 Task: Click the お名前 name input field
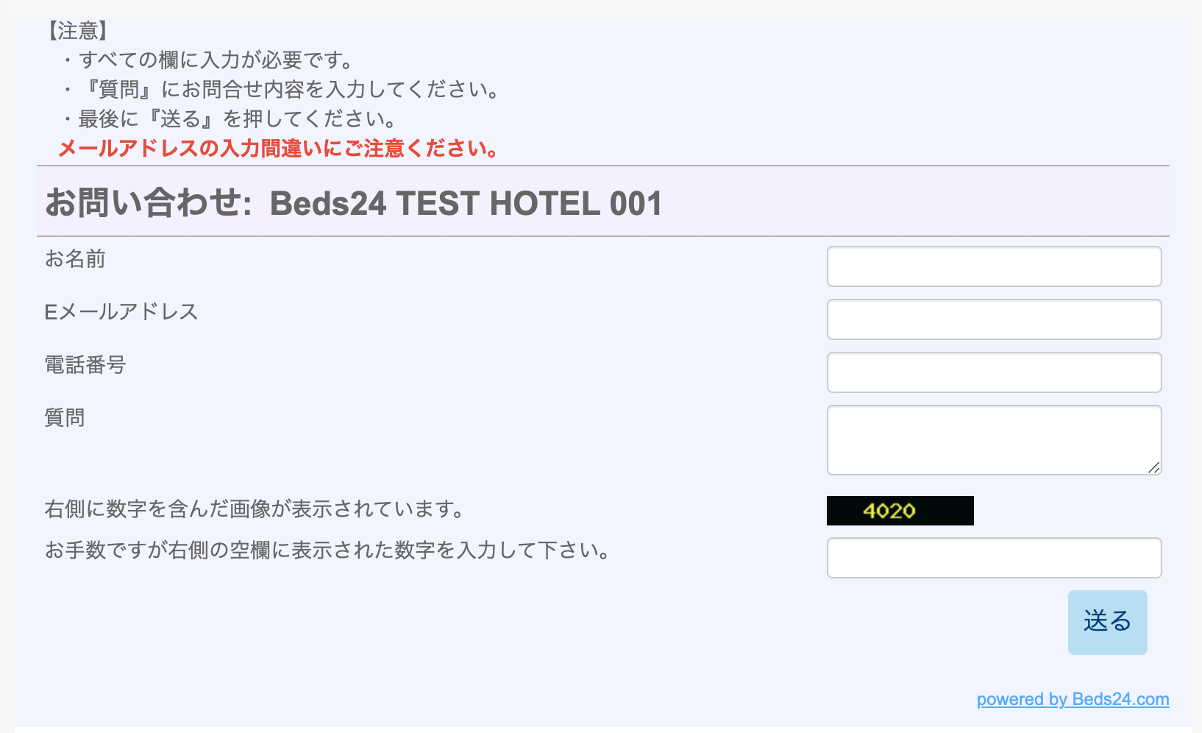(x=994, y=266)
